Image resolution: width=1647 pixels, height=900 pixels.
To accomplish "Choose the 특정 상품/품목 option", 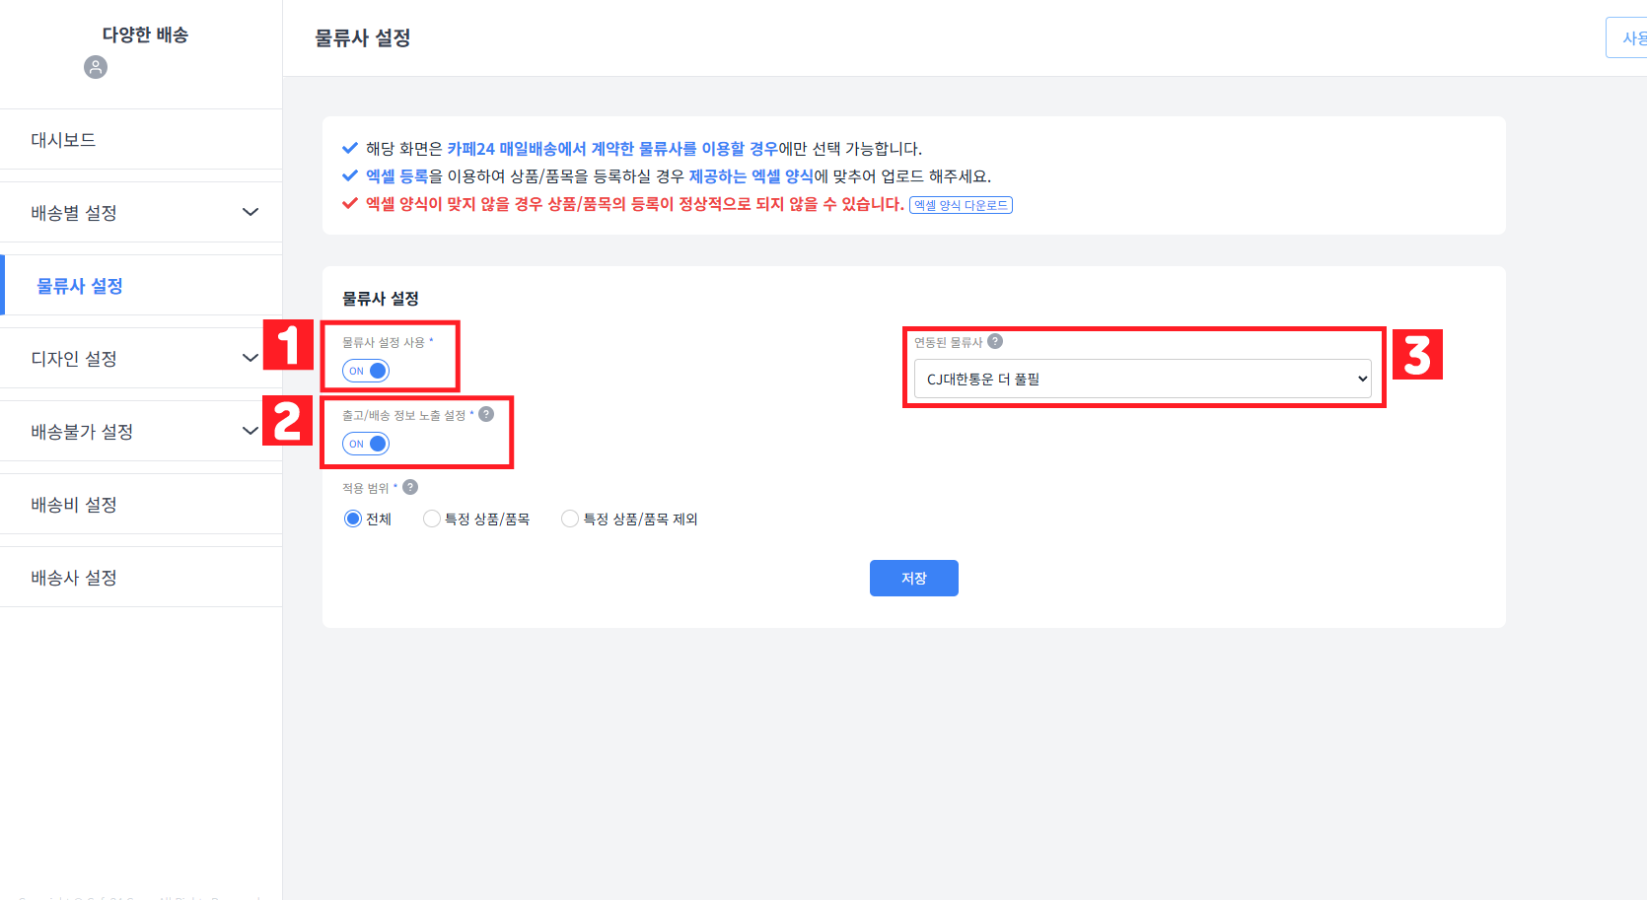I will point(431,518).
